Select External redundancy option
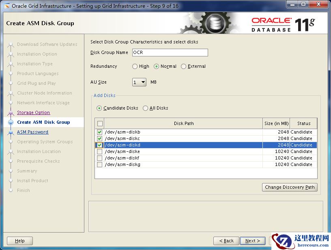Image resolution: width=331 pixels, height=250 pixels. click(x=184, y=67)
